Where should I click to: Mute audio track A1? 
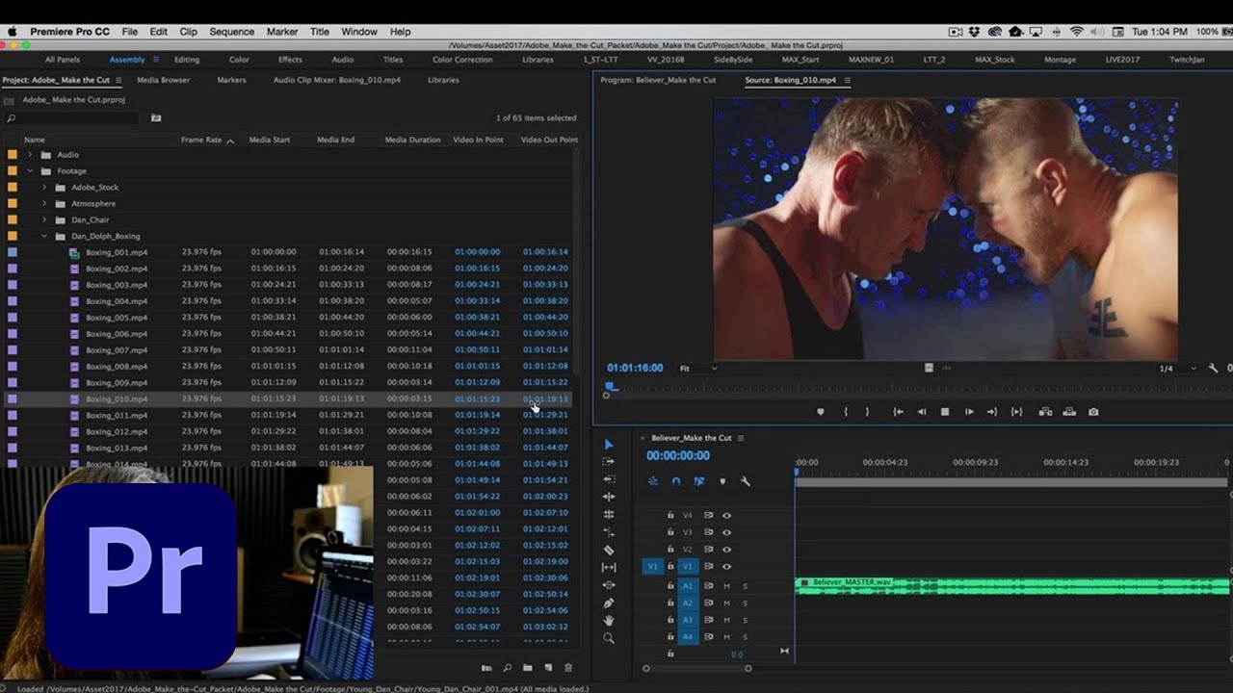(727, 586)
